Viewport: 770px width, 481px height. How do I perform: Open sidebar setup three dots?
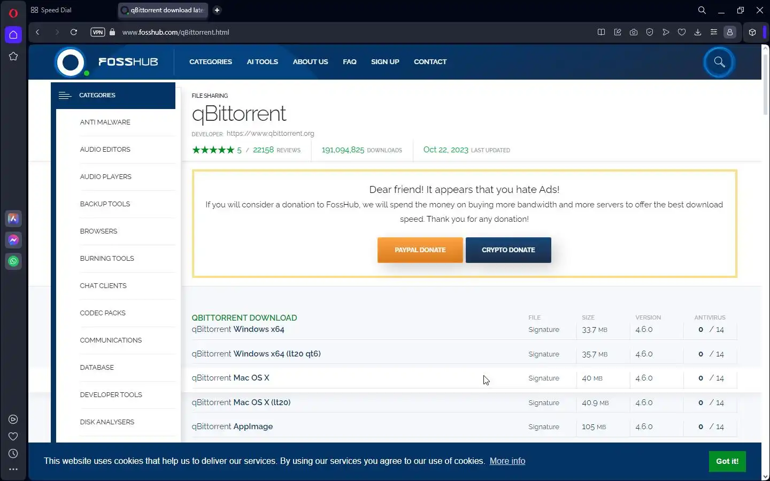13,469
